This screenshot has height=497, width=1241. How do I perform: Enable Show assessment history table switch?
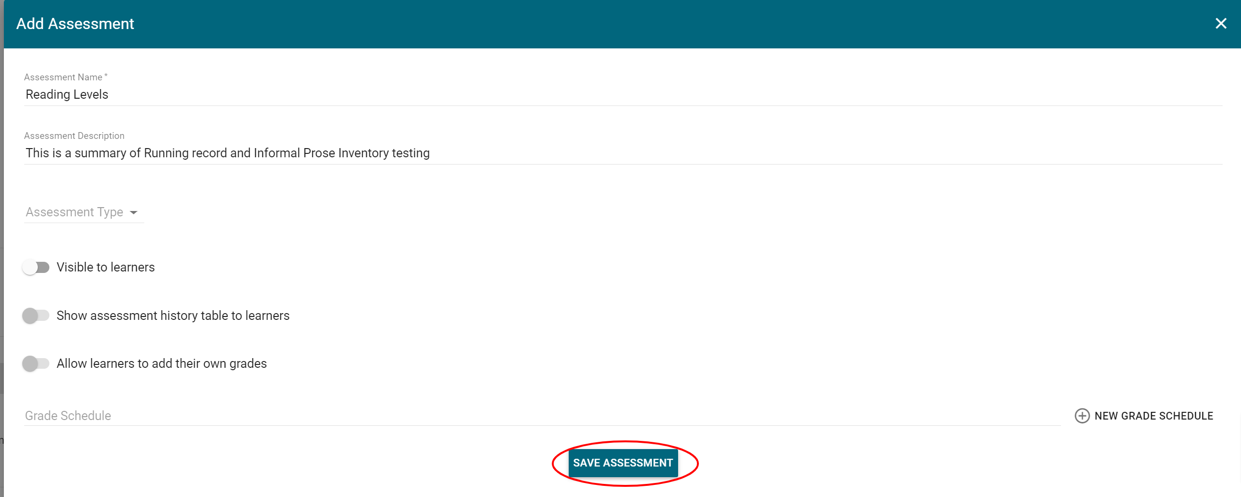(36, 316)
